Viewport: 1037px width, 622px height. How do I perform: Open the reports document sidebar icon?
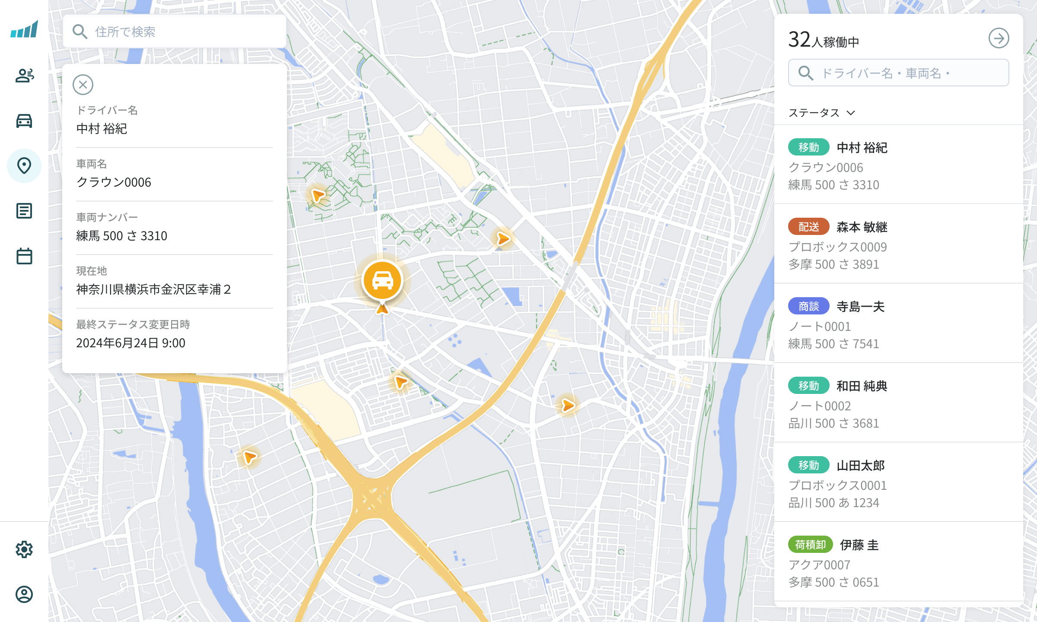tap(24, 211)
